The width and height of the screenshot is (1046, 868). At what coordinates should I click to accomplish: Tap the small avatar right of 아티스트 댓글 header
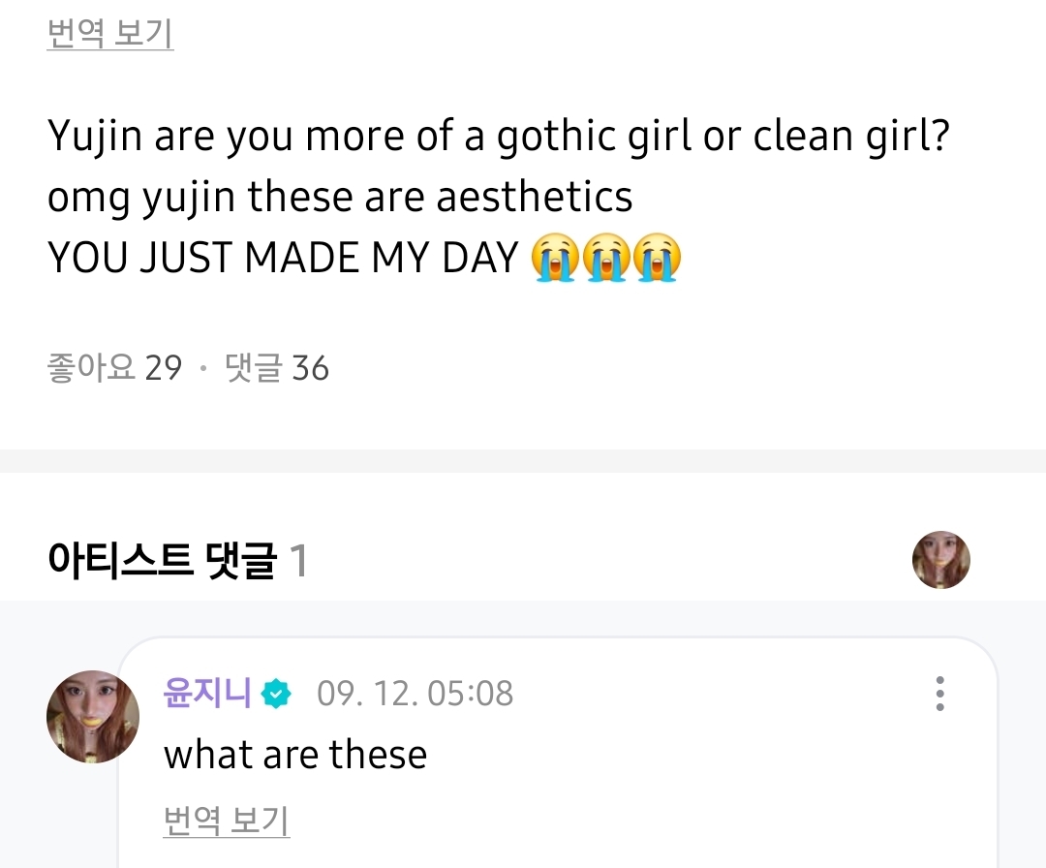(x=940, y=560)
